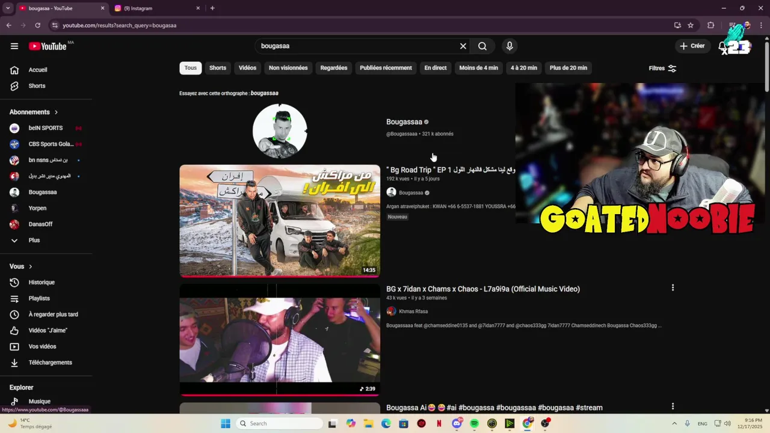Select the Shorts filter chip
770x433 pixels.
[218, 68]
